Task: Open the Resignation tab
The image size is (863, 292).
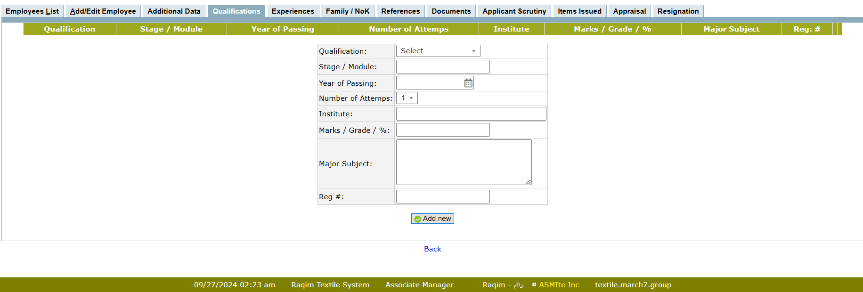Action: click(x=678, y=11)
